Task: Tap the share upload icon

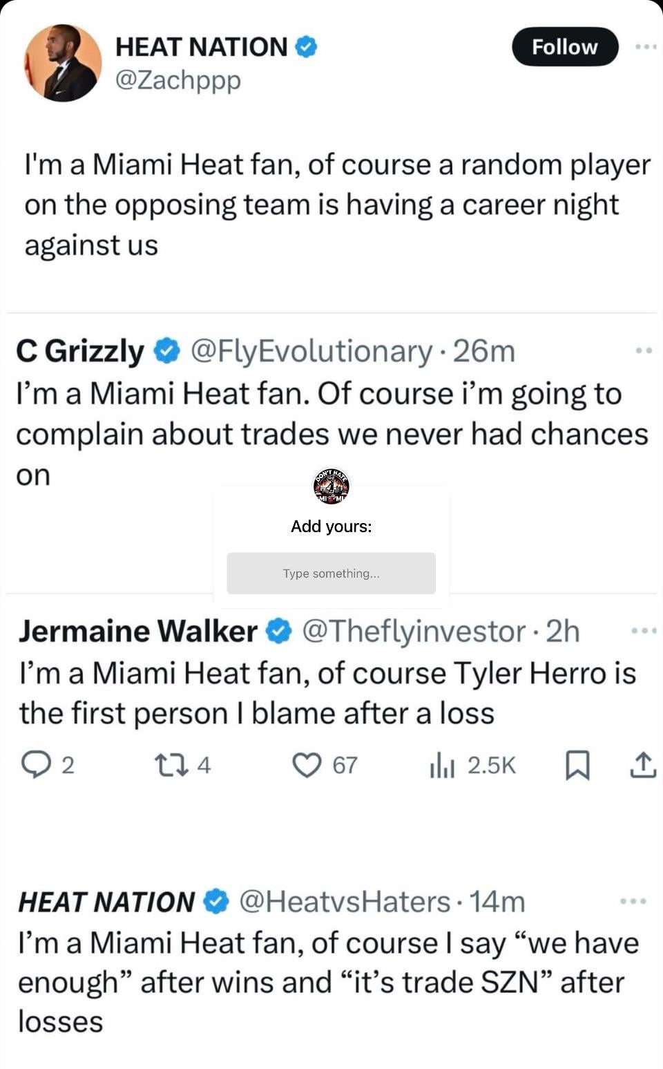Action: 642,765
